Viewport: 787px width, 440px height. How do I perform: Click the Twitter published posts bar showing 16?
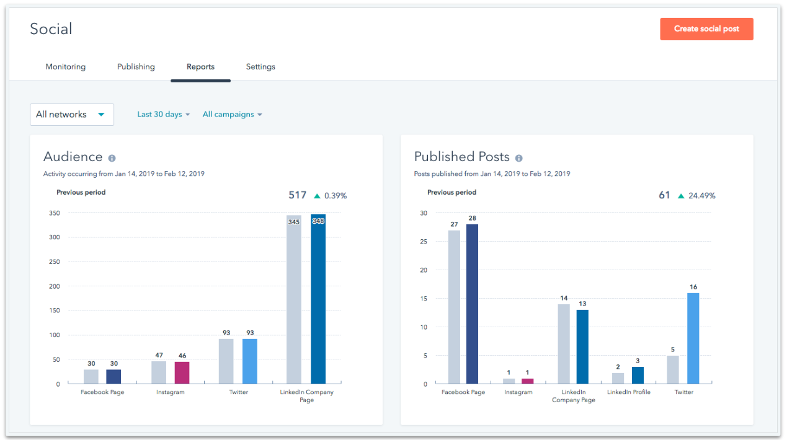692,338
